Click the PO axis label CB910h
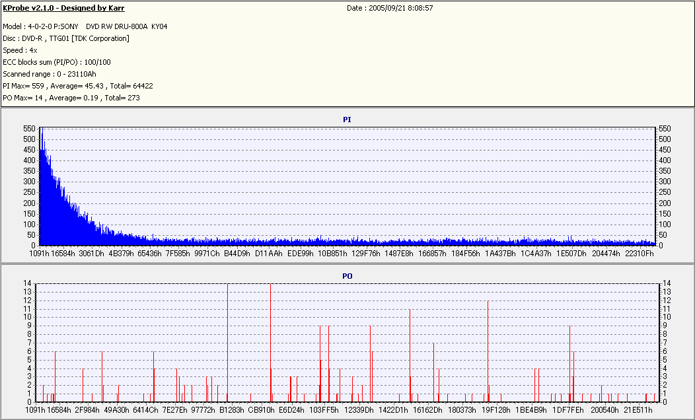The height and width of the screenshot is (420, 695). pos(261,410)
